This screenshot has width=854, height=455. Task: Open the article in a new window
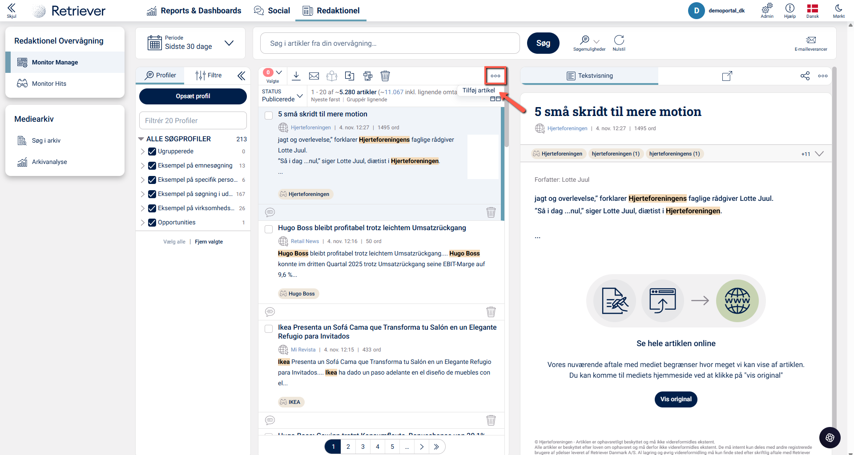click(727, 76)
